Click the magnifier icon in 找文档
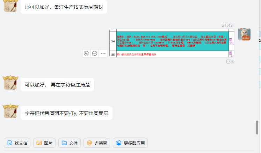Image resolution: width=261 pixels, height=153 pixels. pyautogui.click(x=10, y=143)
